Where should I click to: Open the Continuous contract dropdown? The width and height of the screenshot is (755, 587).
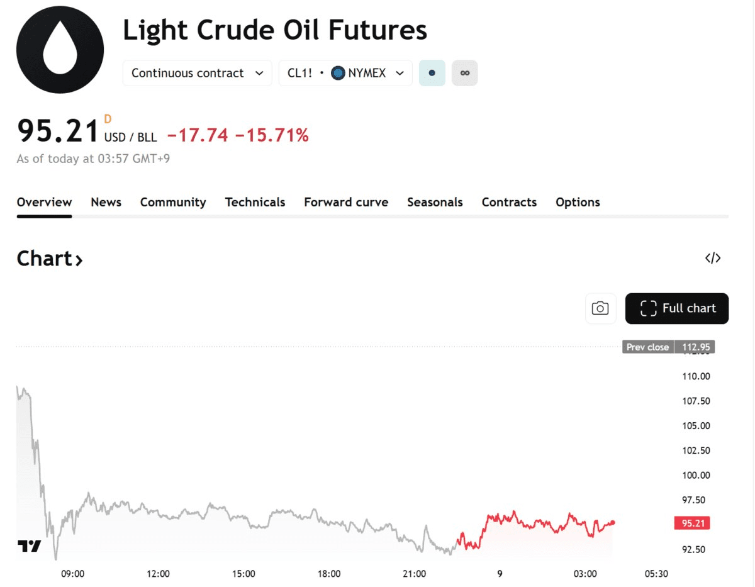(197, 73)
